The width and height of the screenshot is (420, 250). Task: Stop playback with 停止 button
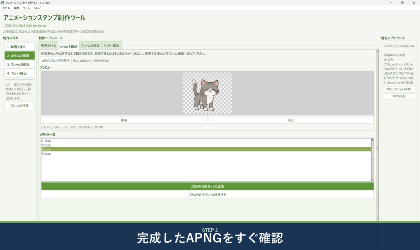coord(291,120)
